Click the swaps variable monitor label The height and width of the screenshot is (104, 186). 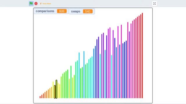76,11
